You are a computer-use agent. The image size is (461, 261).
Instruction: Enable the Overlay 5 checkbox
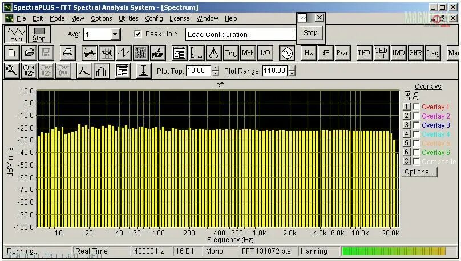416,143
